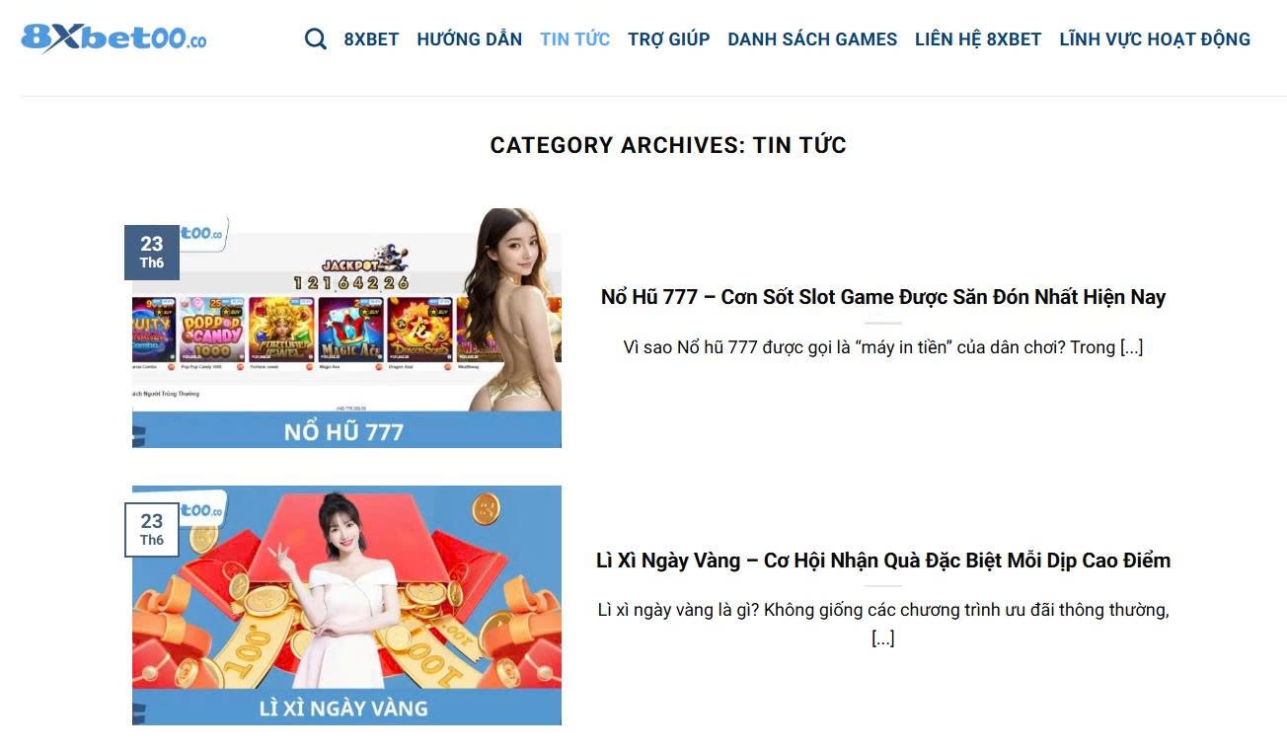This screenshot has width=1287, height=749.
Task: Open the HƯỚNG DẪN menu
Action: [469, 39]
